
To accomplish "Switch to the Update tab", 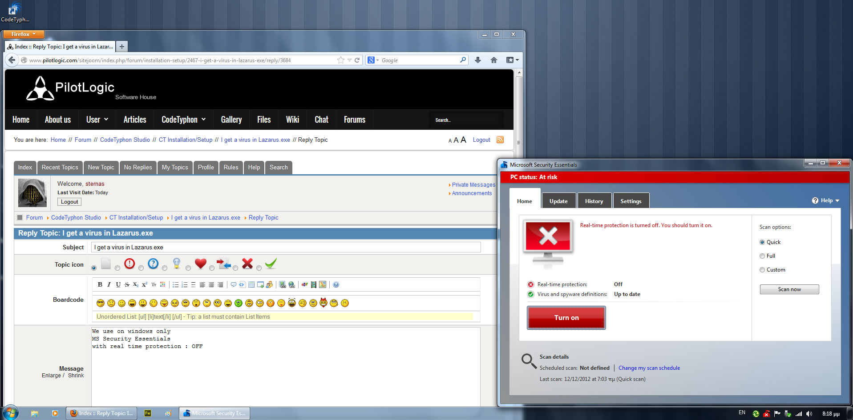I will point(558,201).
